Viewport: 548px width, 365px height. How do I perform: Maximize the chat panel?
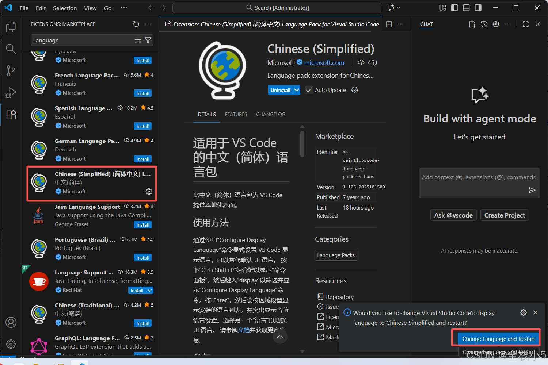click(526, 24)
